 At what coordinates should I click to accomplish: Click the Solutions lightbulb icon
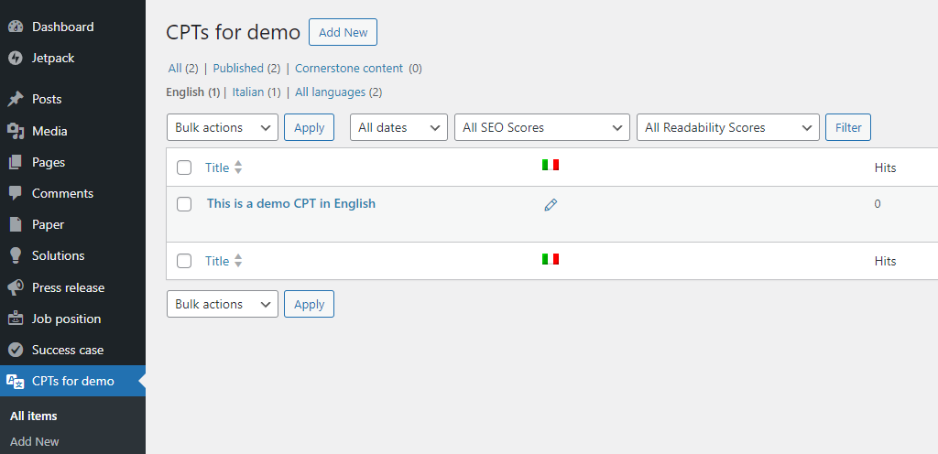(16, 255)
